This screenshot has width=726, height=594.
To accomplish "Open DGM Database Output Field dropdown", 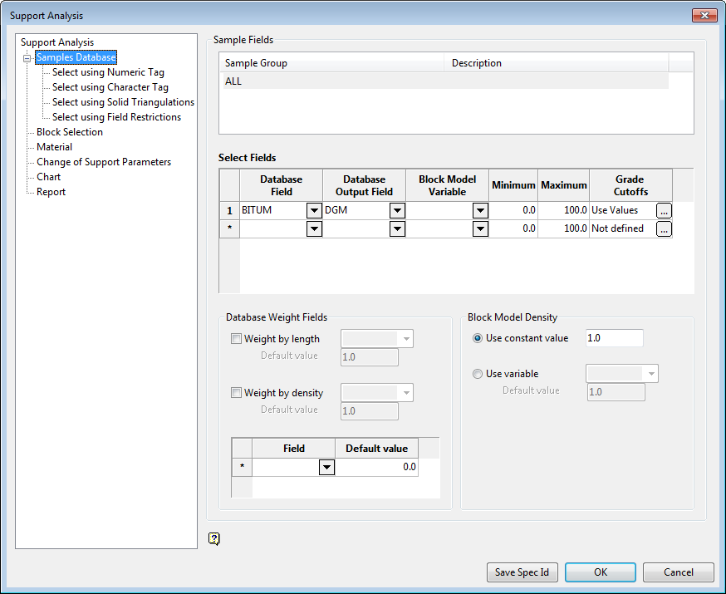I will point(397,211).
